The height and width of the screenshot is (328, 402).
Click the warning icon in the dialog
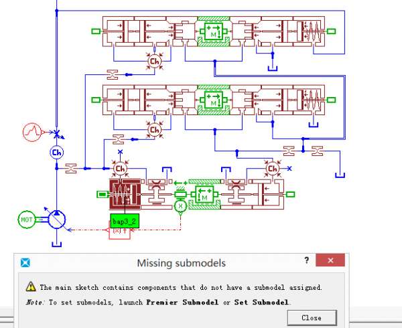[x=31, y=286]
